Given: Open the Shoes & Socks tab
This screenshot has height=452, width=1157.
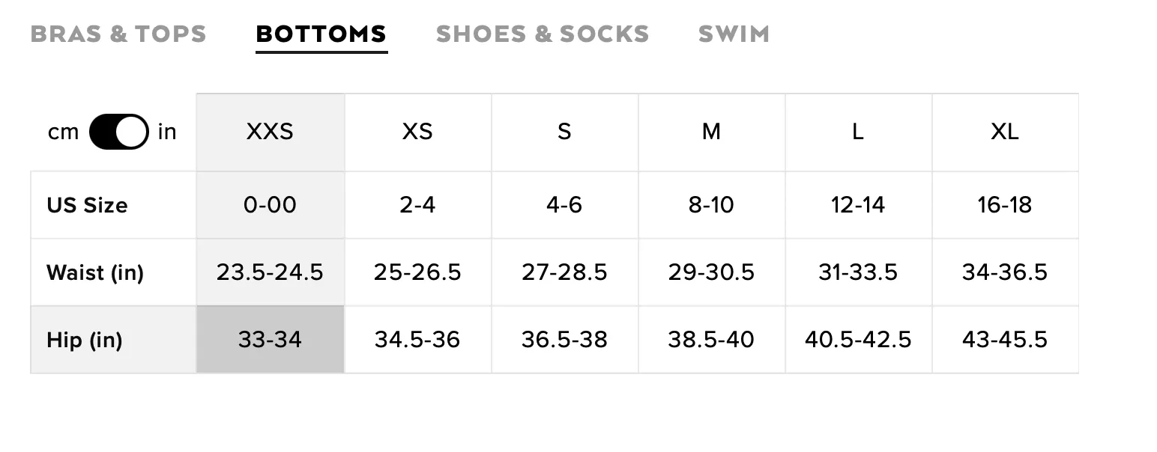Looking at the screenshot, I should coord(543,34).
